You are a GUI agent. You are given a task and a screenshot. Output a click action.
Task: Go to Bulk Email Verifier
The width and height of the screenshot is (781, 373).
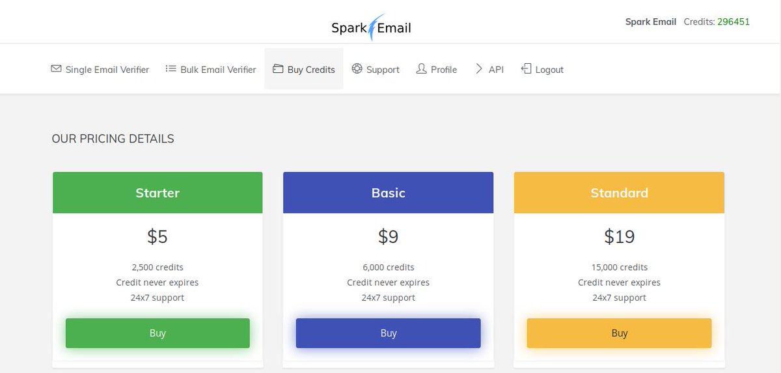pyautogui.click(x=211, y=69)
